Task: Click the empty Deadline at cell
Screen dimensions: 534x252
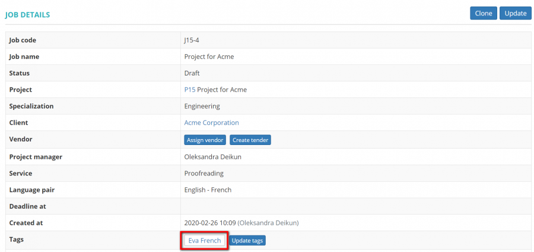Action: (355, 206)
